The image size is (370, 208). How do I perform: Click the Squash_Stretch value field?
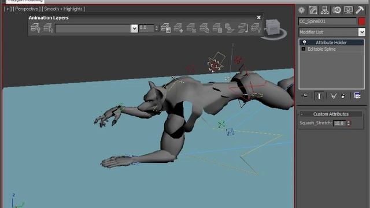point(339,123)
